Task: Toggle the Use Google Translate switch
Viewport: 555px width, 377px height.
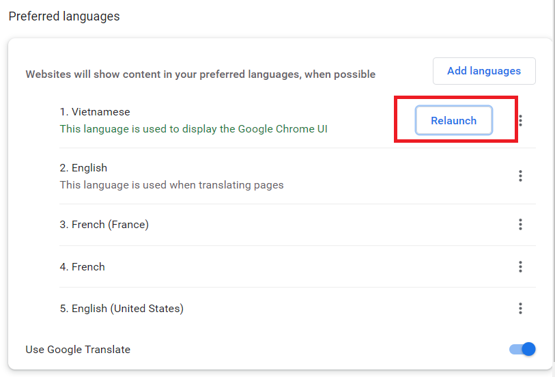Action: click(522, 349)
